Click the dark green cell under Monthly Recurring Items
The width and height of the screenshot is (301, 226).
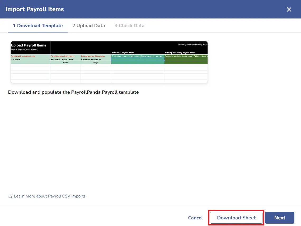coord(186,61)
